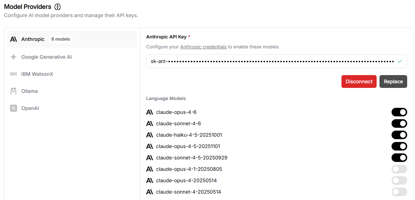The image size is (415, 200).
Task: Turn off claude-sonnet-4-6 toggle
Action: [399, 123]
